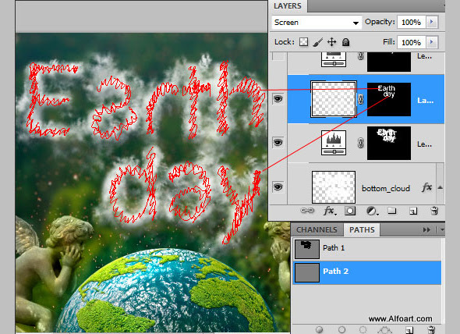460x334 pixels.
Task: Toggle visibility of the Levels layer with the Earth day mask
Action: point(278,143)
